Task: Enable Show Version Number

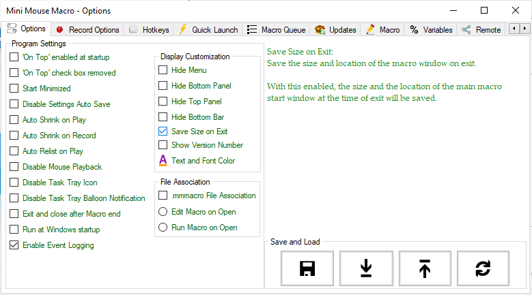Action: coord(163,145)
